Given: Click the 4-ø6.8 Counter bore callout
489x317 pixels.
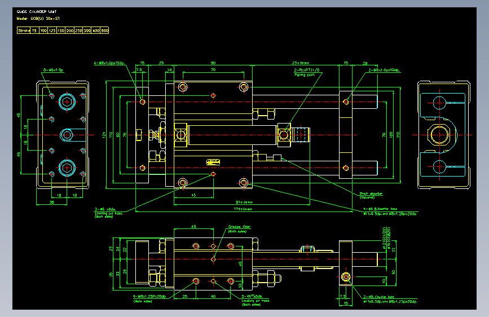Looking at the screenshot, I should [x=380, y=209].
